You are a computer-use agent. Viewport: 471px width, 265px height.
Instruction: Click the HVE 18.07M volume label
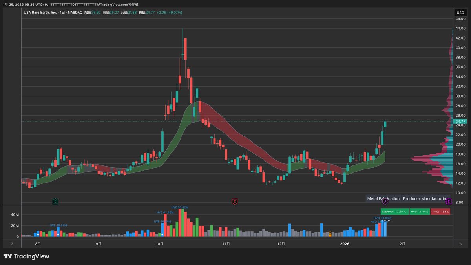tap(58, 225)
